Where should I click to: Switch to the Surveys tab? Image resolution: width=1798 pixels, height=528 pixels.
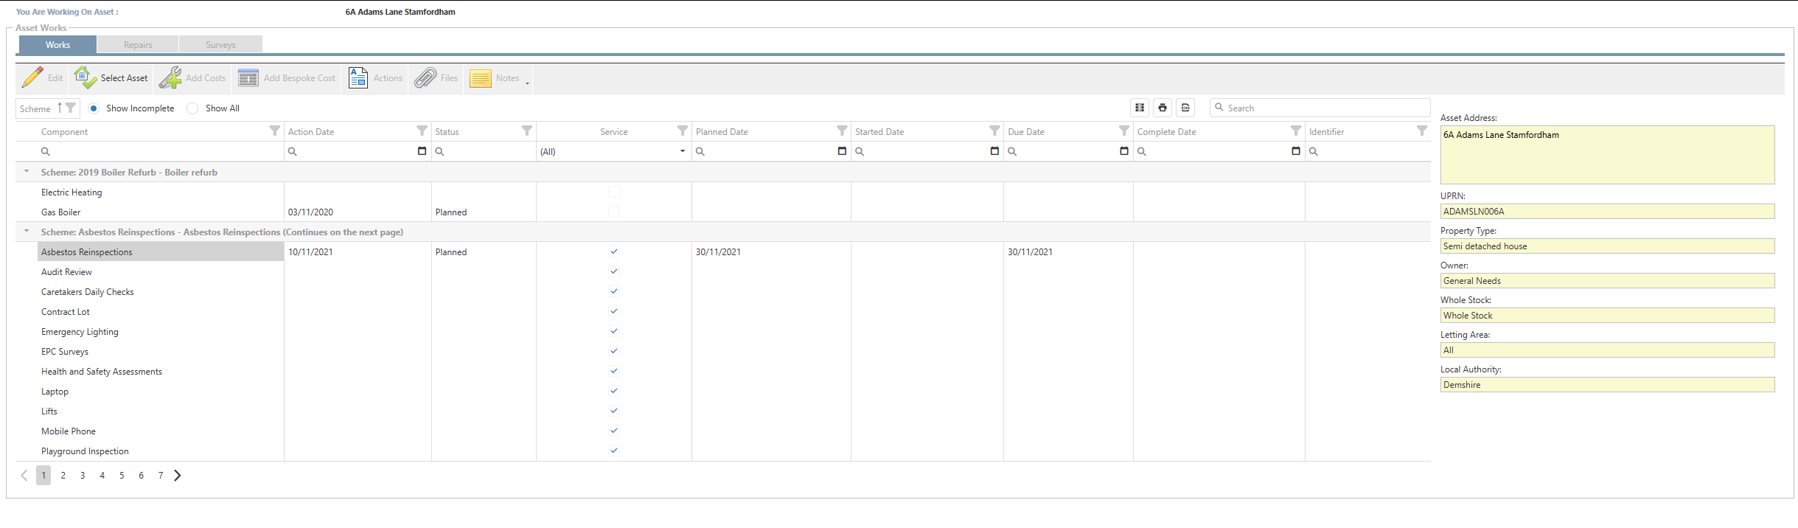(220, 45)
